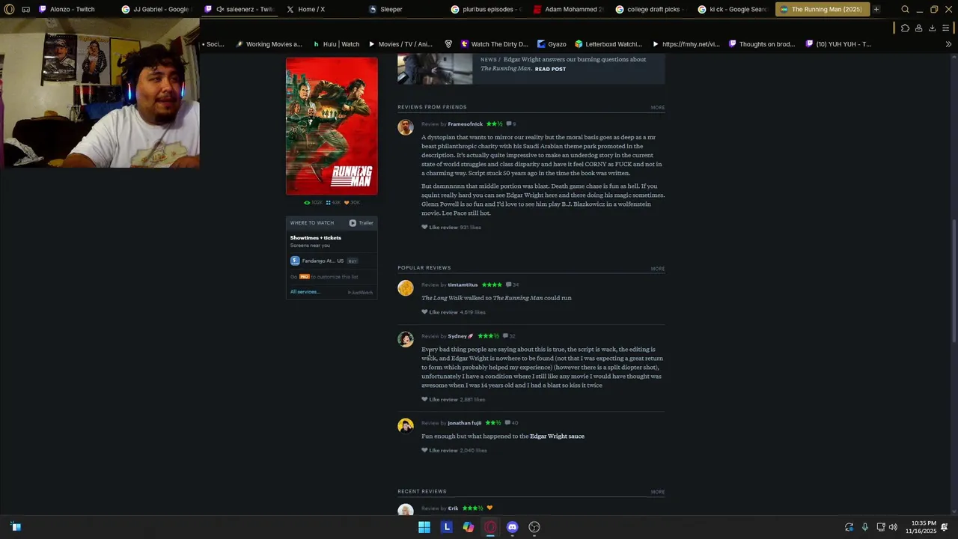Open the Windows Start button
The image size is (958, 539).
[x=424, y=527]
